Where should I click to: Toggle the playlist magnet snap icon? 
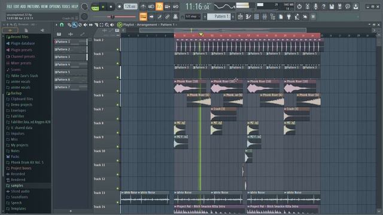62,25
